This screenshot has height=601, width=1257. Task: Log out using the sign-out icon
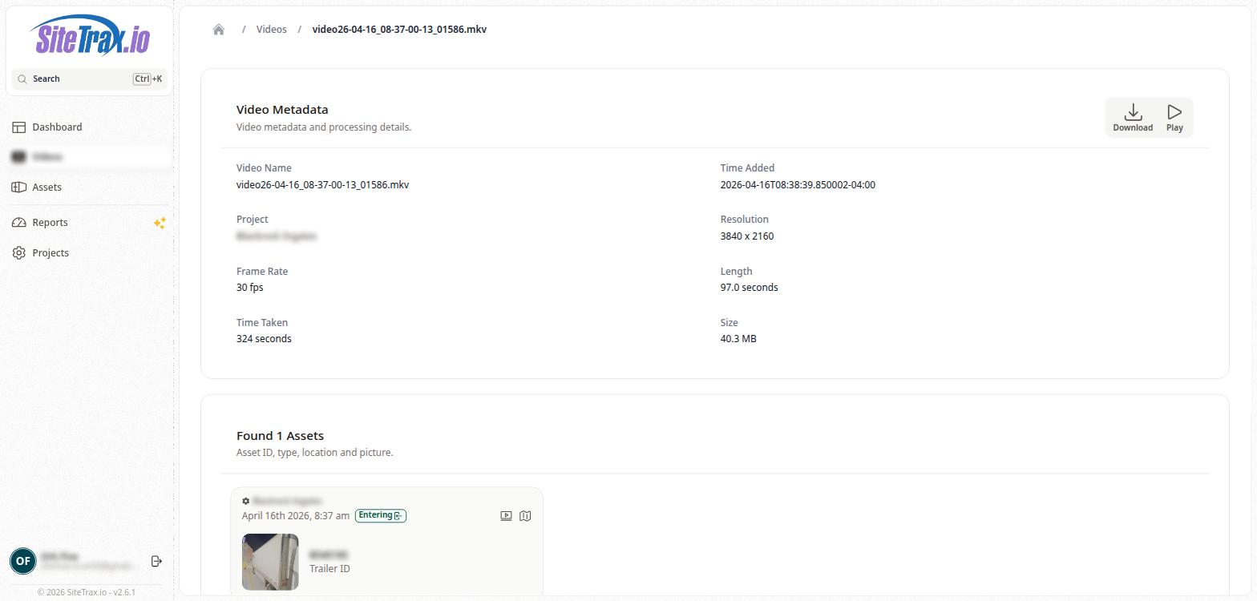pos(156,561)
